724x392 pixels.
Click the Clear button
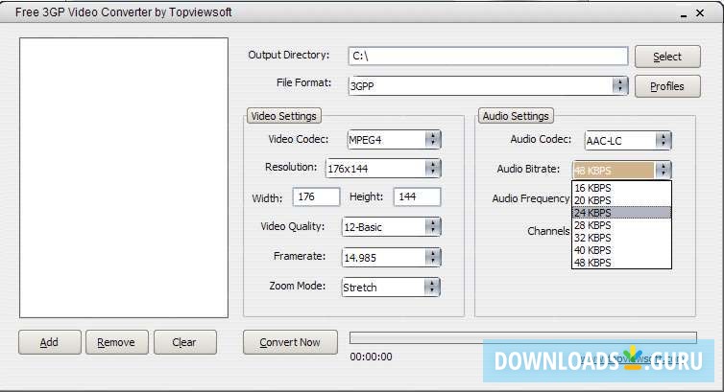[x=184, y=342]
